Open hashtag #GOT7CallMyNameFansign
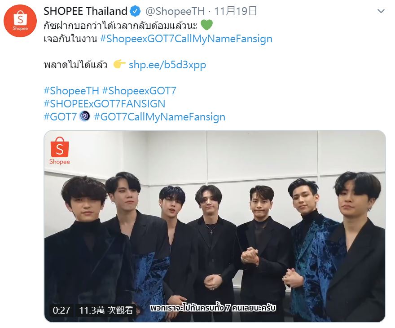Viewport: 395px width, 328px height. pos(159,117)
